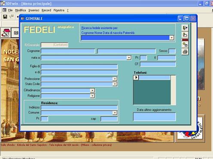213x159 pixels.
Task: Expand the Religione dropdown list
Action: tap(92, 96)
